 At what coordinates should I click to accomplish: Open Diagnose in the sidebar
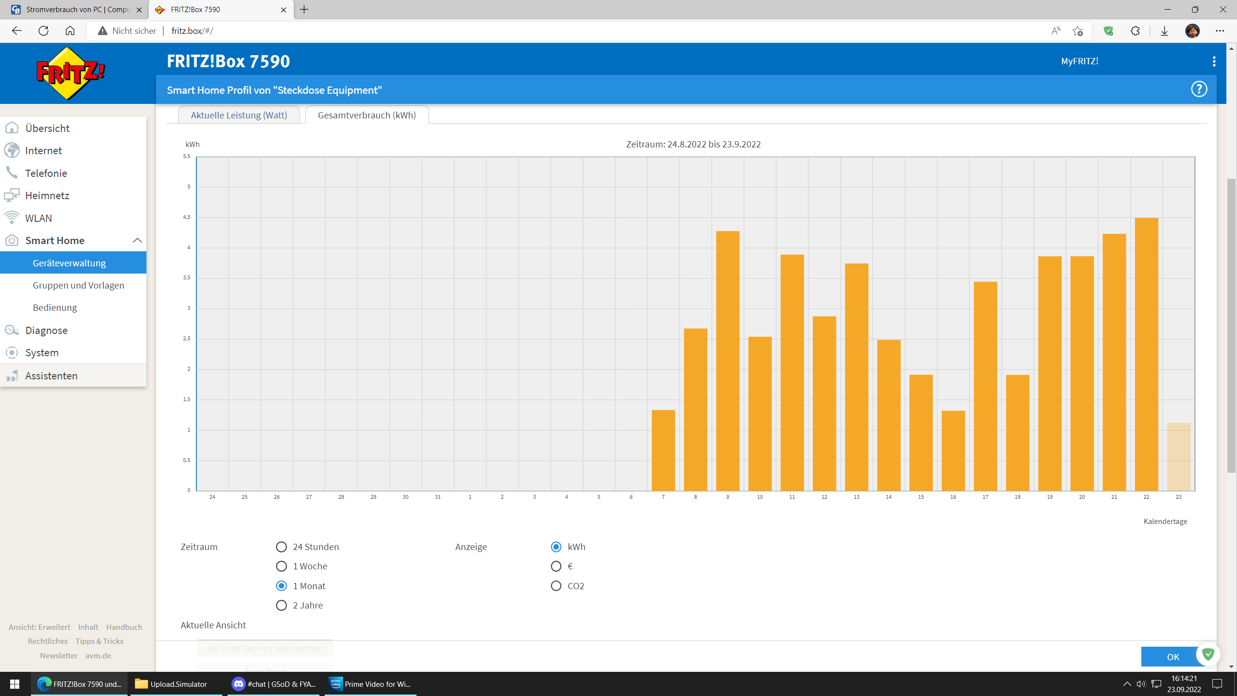[46, 330]
